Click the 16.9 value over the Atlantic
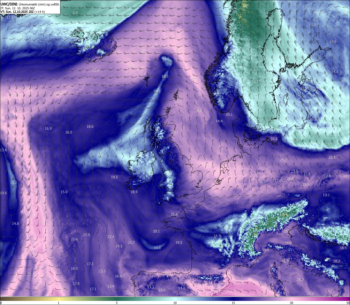 48,128
